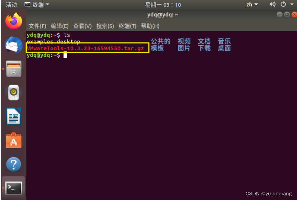Click the VMwareTools tar.gz filename in terminal
This screenshot has height=200, width=297.
[85, 48]
